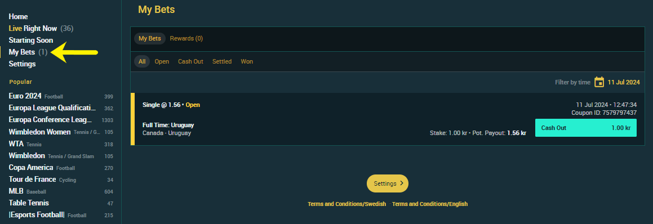
Task: Open Esports Football category
Action: pyautogui.click(x=61, y=215)
